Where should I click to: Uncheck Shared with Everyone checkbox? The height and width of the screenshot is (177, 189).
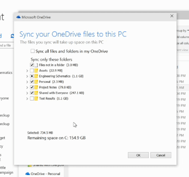32,93
